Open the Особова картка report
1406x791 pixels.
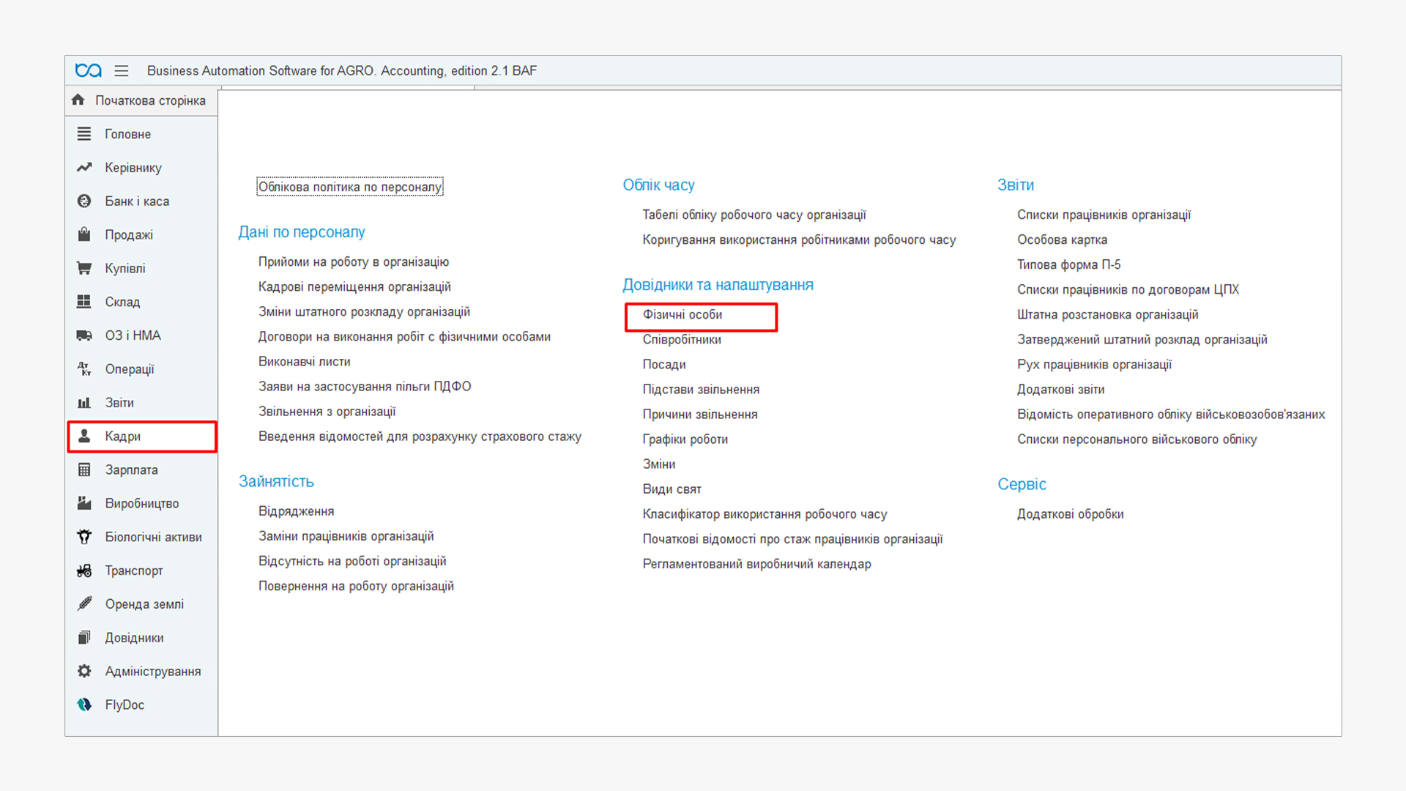(x=1061, y=239)
